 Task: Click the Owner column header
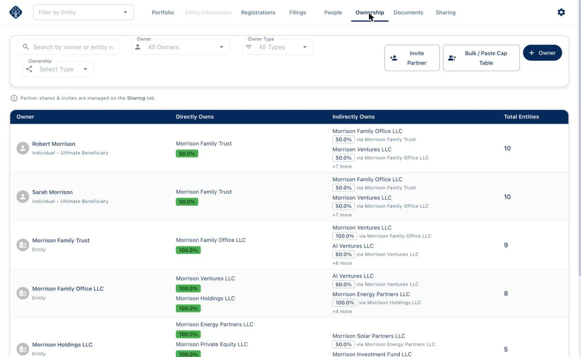click(x=25, y=117)
